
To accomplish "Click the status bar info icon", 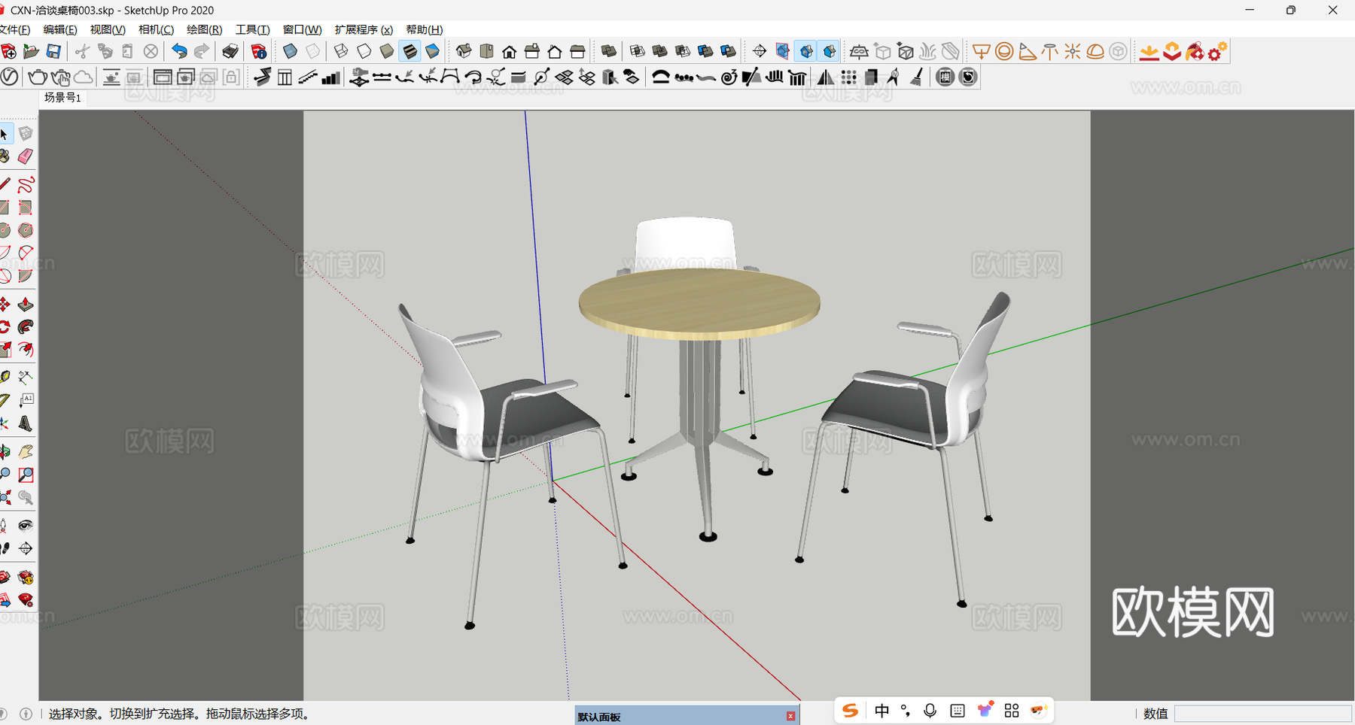I will point(26,714).
